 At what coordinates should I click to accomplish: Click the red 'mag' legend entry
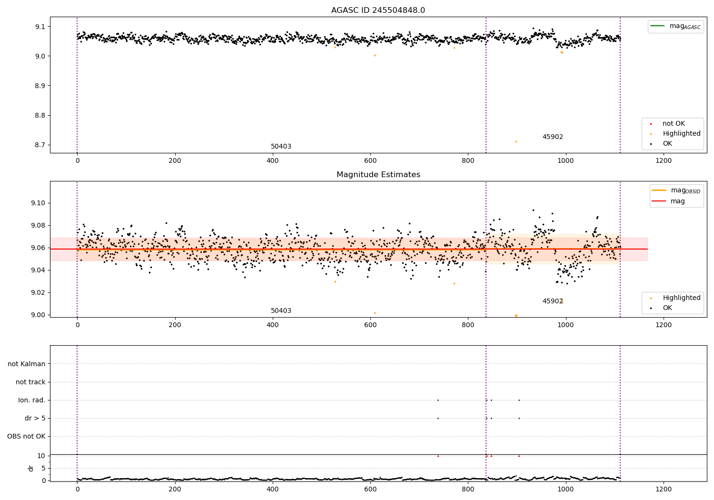[669, 201]
